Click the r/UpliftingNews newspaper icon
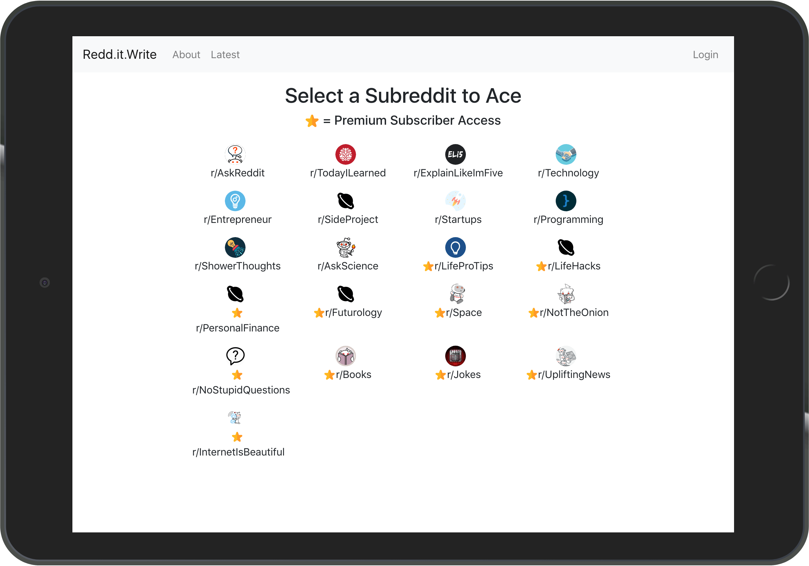 click(566, 356)
